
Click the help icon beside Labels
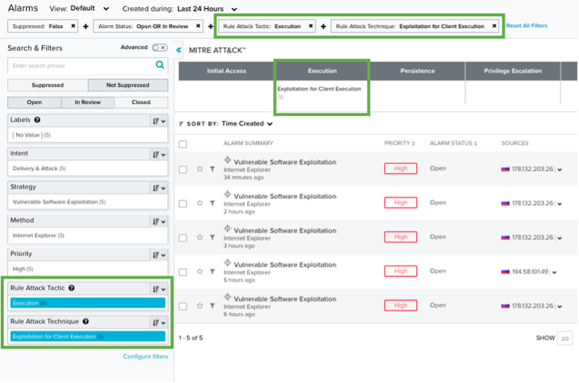pyautogui.click(x=37, y=120)
